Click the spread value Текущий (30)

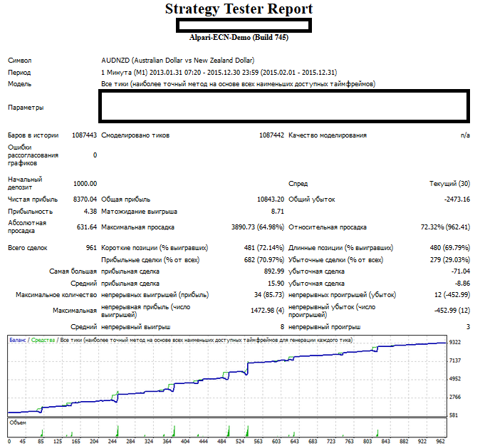pos(449,184)
